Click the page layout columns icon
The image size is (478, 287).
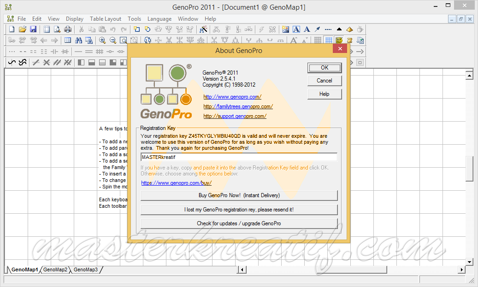tap(47, 29)
